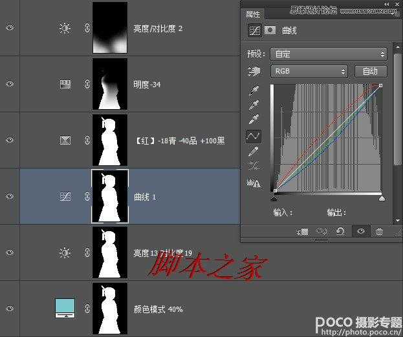
Task: Click hue/saturation icon of 明度 -34 layer
Action: click(x=65, y=84)
